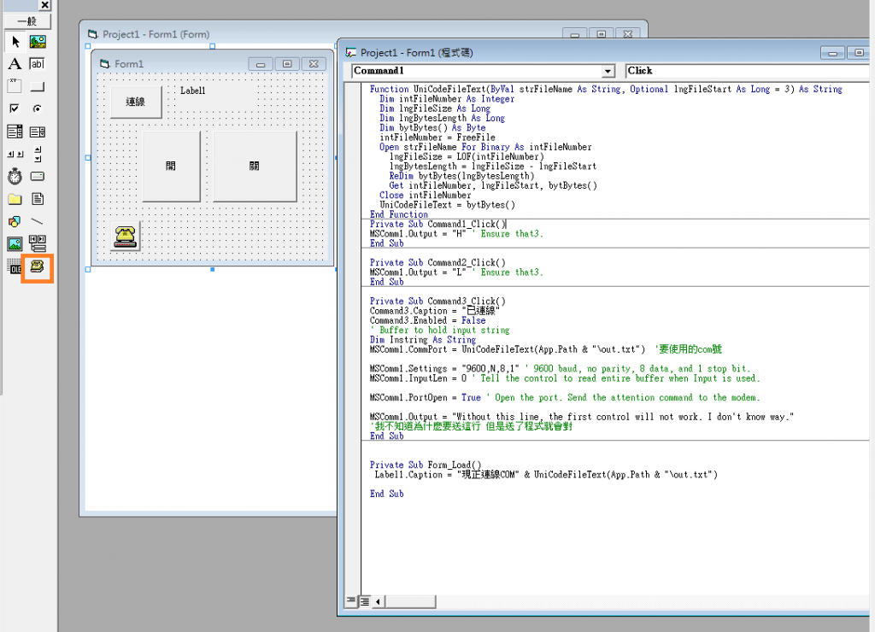Select the OptionButton control tool
875x632 pixels.
(x=37, y=108)
